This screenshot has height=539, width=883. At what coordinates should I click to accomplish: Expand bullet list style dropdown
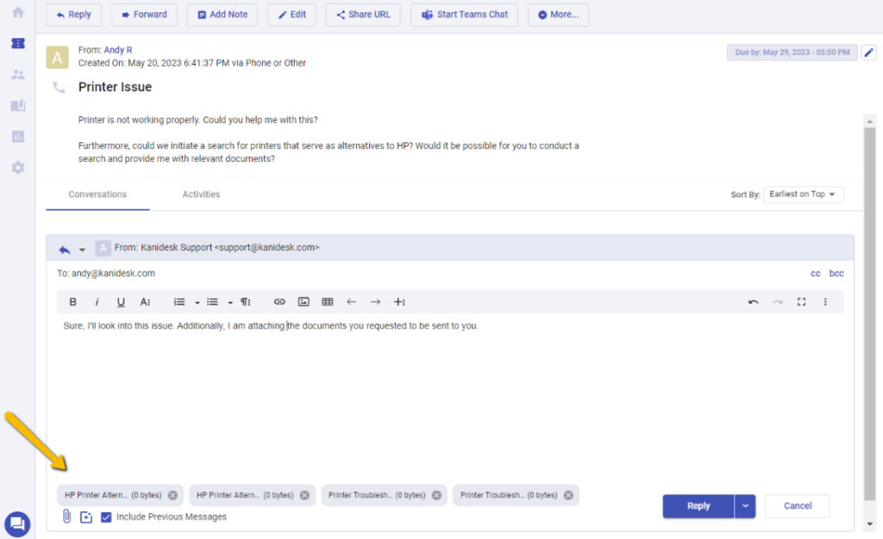tap(230, 303)
